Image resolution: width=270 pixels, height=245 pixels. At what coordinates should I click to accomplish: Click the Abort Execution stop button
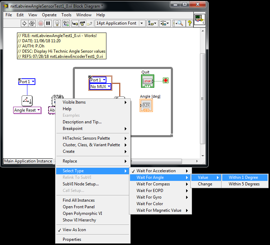(x=41, y=23)
